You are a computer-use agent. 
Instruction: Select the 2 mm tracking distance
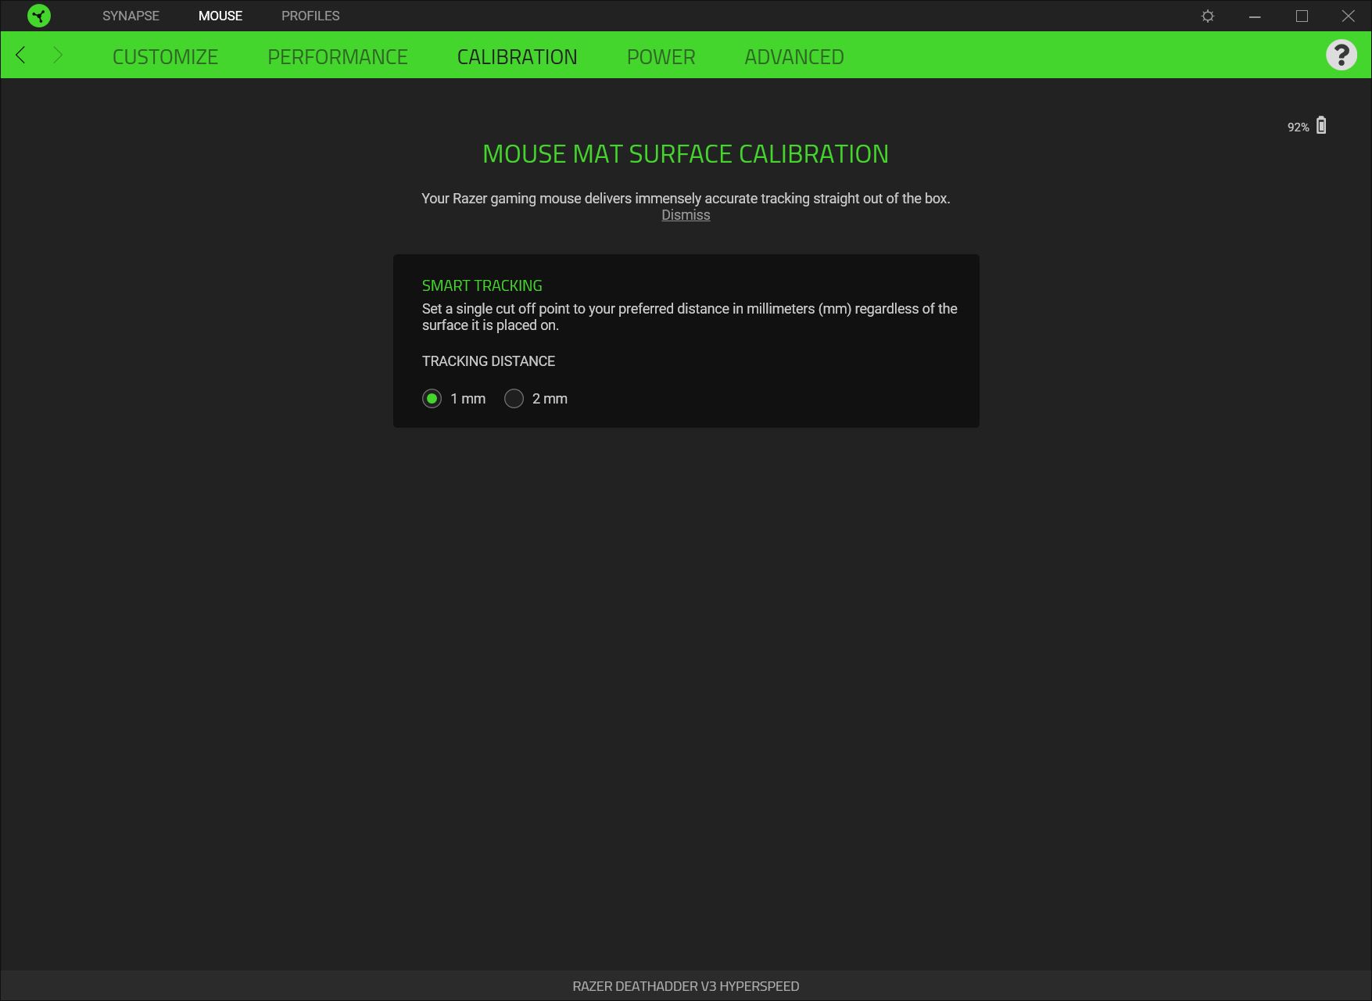click(514, 399)
